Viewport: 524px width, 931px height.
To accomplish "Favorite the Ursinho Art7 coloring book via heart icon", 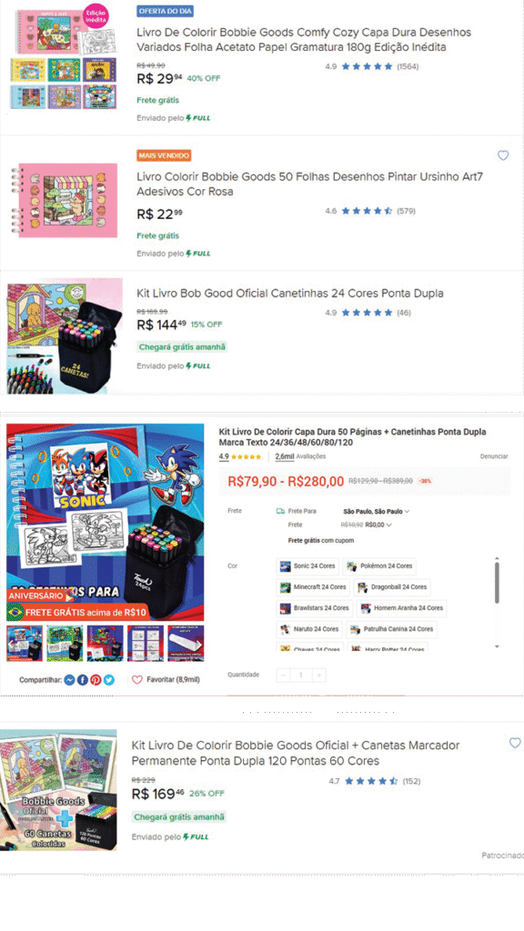I will pos(503,155).
